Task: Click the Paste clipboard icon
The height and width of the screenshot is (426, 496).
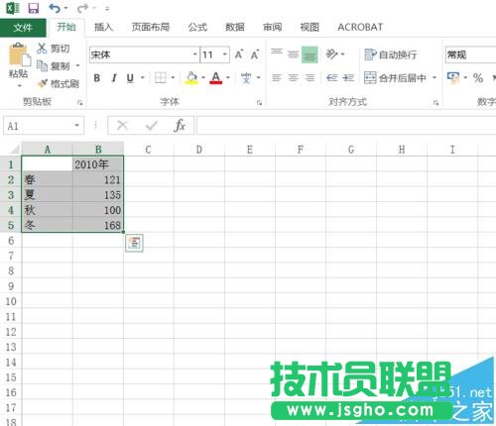Action: coord(19,54)
